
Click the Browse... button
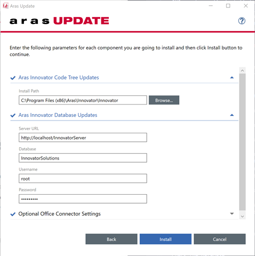(x=164, y=100)
